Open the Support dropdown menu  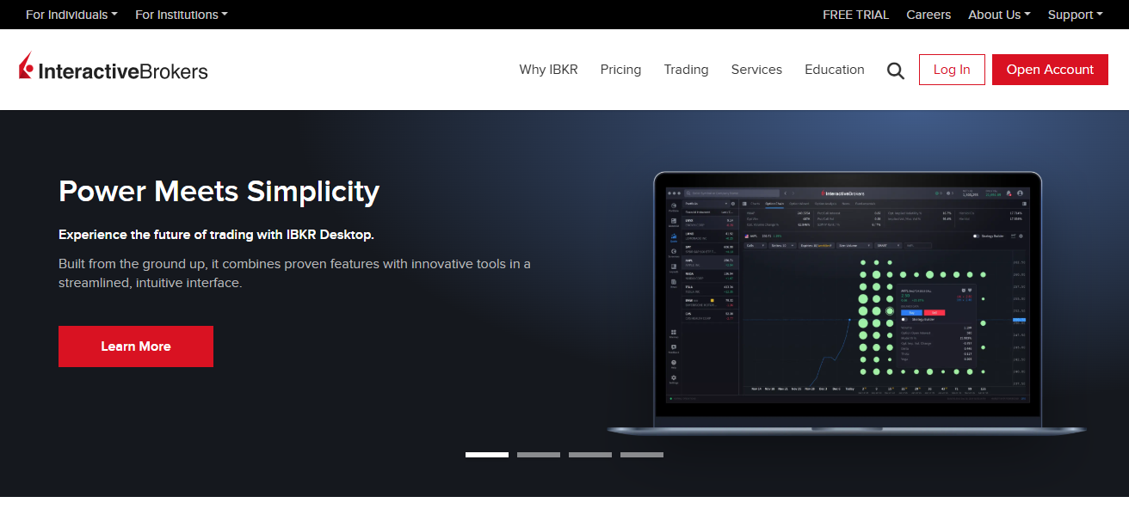1076,15
